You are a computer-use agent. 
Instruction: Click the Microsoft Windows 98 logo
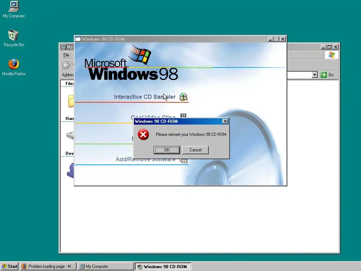tap(131, 63)
